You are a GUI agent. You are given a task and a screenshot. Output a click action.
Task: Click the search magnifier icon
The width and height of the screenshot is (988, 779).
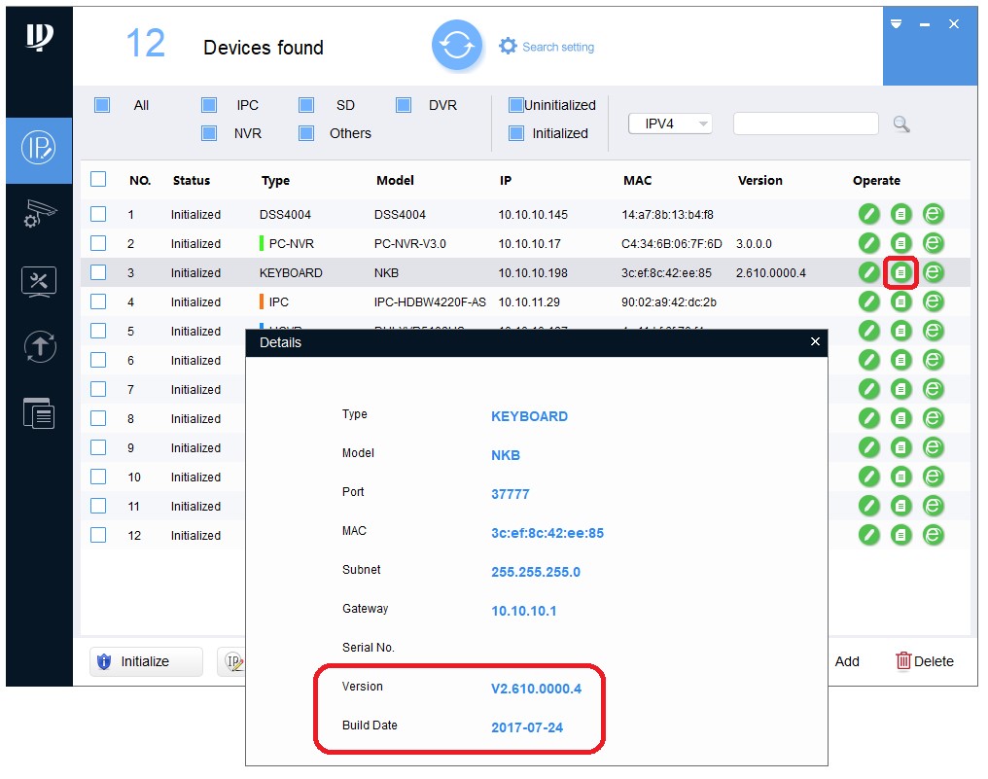[901, 124]
